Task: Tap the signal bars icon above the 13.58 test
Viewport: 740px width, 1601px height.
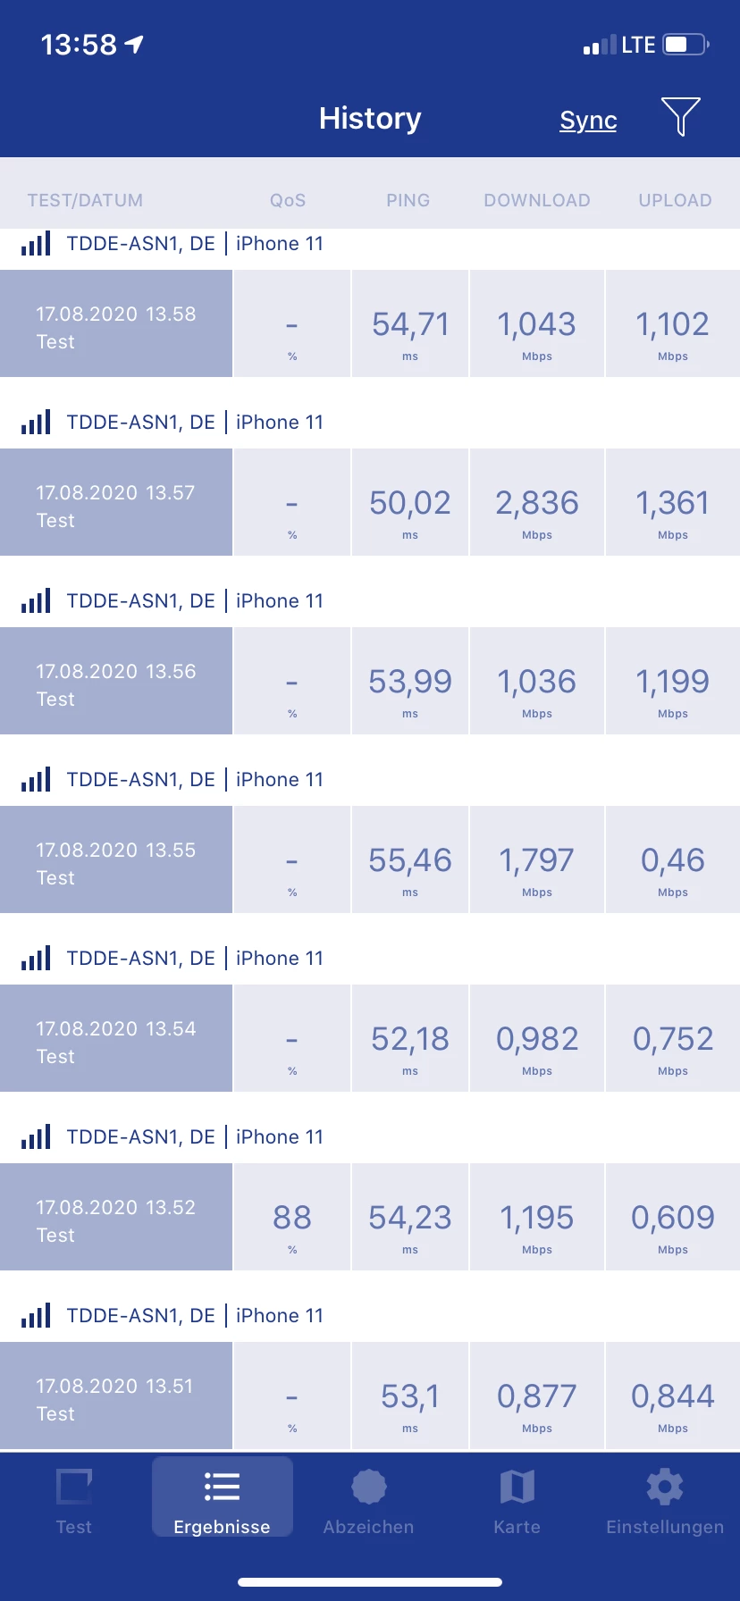Action: (36, 243)
